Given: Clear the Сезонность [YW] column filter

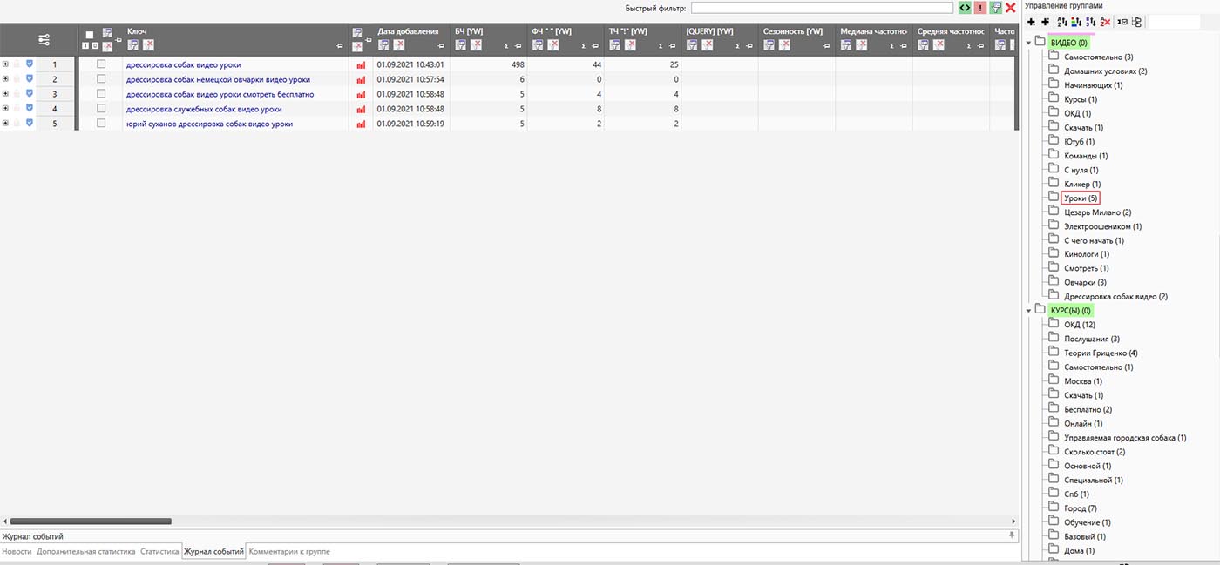Looking at the screenshot, I should tap(784, 44).
